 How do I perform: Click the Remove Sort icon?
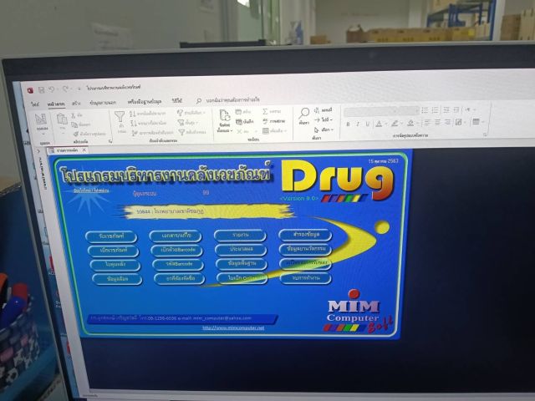(135, 133)
